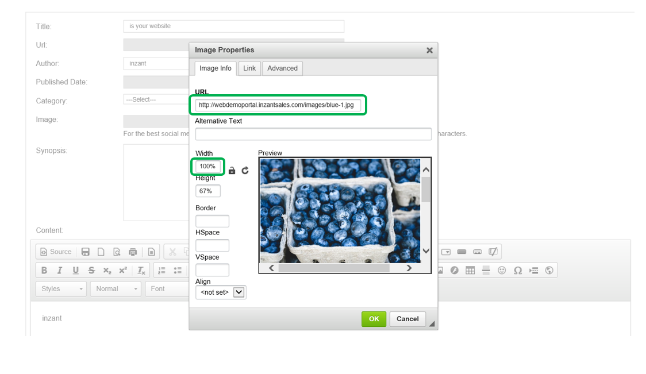Image resolution: width=646 pixels, height=374 pixels.
Task: Click the Title input field
Action: coord(233,26)
